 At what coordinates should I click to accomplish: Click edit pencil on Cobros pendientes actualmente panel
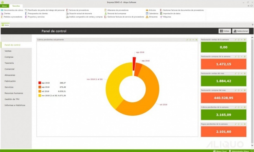187,40
